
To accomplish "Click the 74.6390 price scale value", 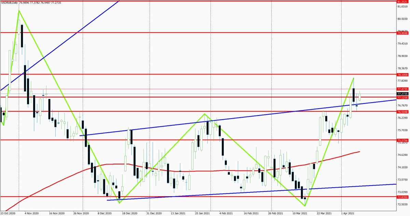I will [403, 155].
